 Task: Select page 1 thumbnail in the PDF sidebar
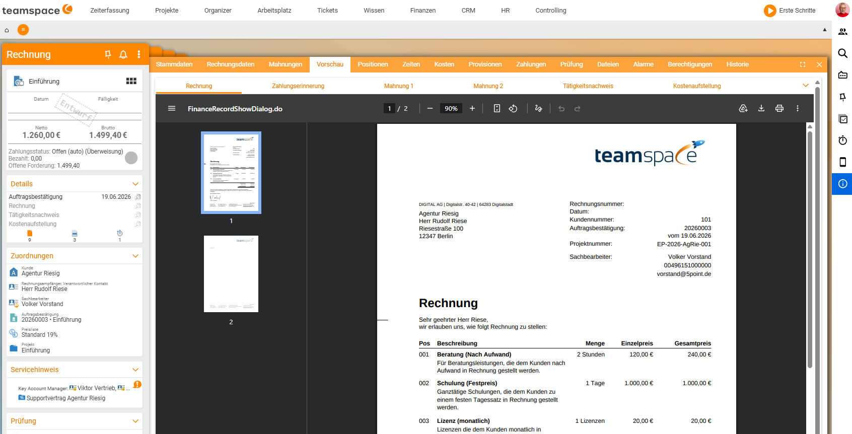click(231, 173)
